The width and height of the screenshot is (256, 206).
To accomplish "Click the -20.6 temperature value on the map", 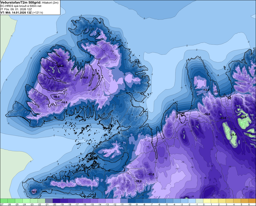I will (x=61, y=66).
